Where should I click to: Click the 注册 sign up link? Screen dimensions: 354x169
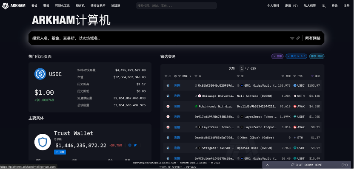click(346, 6)
